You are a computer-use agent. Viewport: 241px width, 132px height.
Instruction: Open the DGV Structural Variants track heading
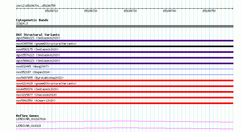click(38, 35)
